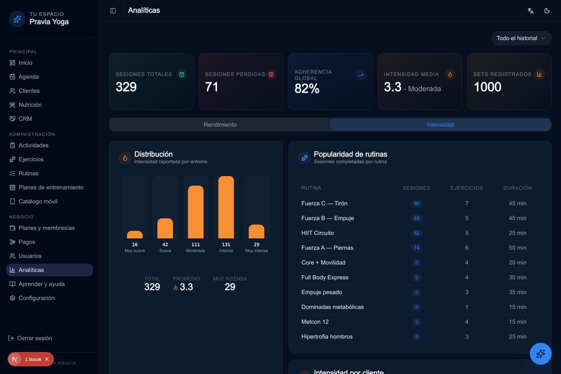Click the icon on Sesiones Perdidas card
This screenshot has width=561, height=374.
271,74
